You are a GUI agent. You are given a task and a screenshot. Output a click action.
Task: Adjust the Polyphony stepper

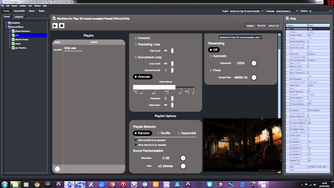(172, 98)
